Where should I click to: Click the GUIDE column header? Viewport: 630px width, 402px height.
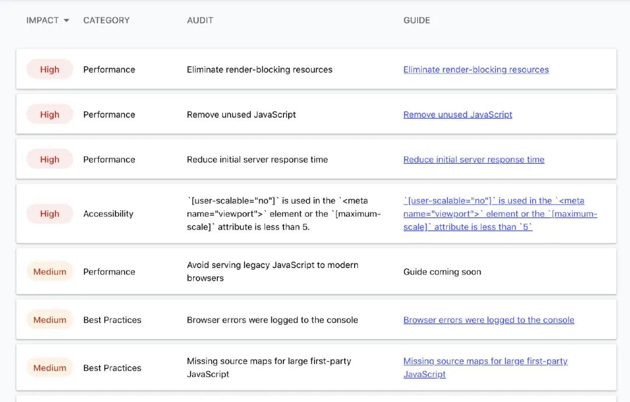tap(416, 20)
